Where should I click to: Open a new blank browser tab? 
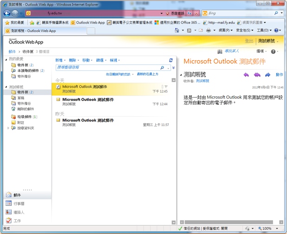pos(91,31)
